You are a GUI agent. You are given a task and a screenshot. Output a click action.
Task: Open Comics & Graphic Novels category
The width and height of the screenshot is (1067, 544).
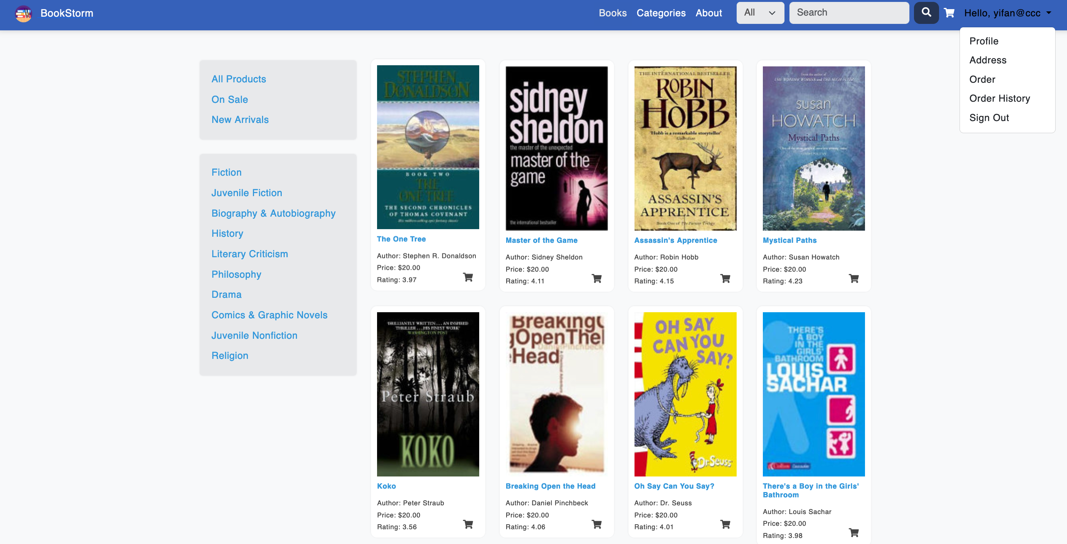(269, 315)
